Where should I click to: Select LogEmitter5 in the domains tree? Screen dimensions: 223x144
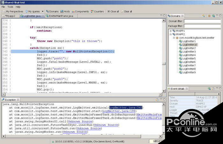coord(189,58)
